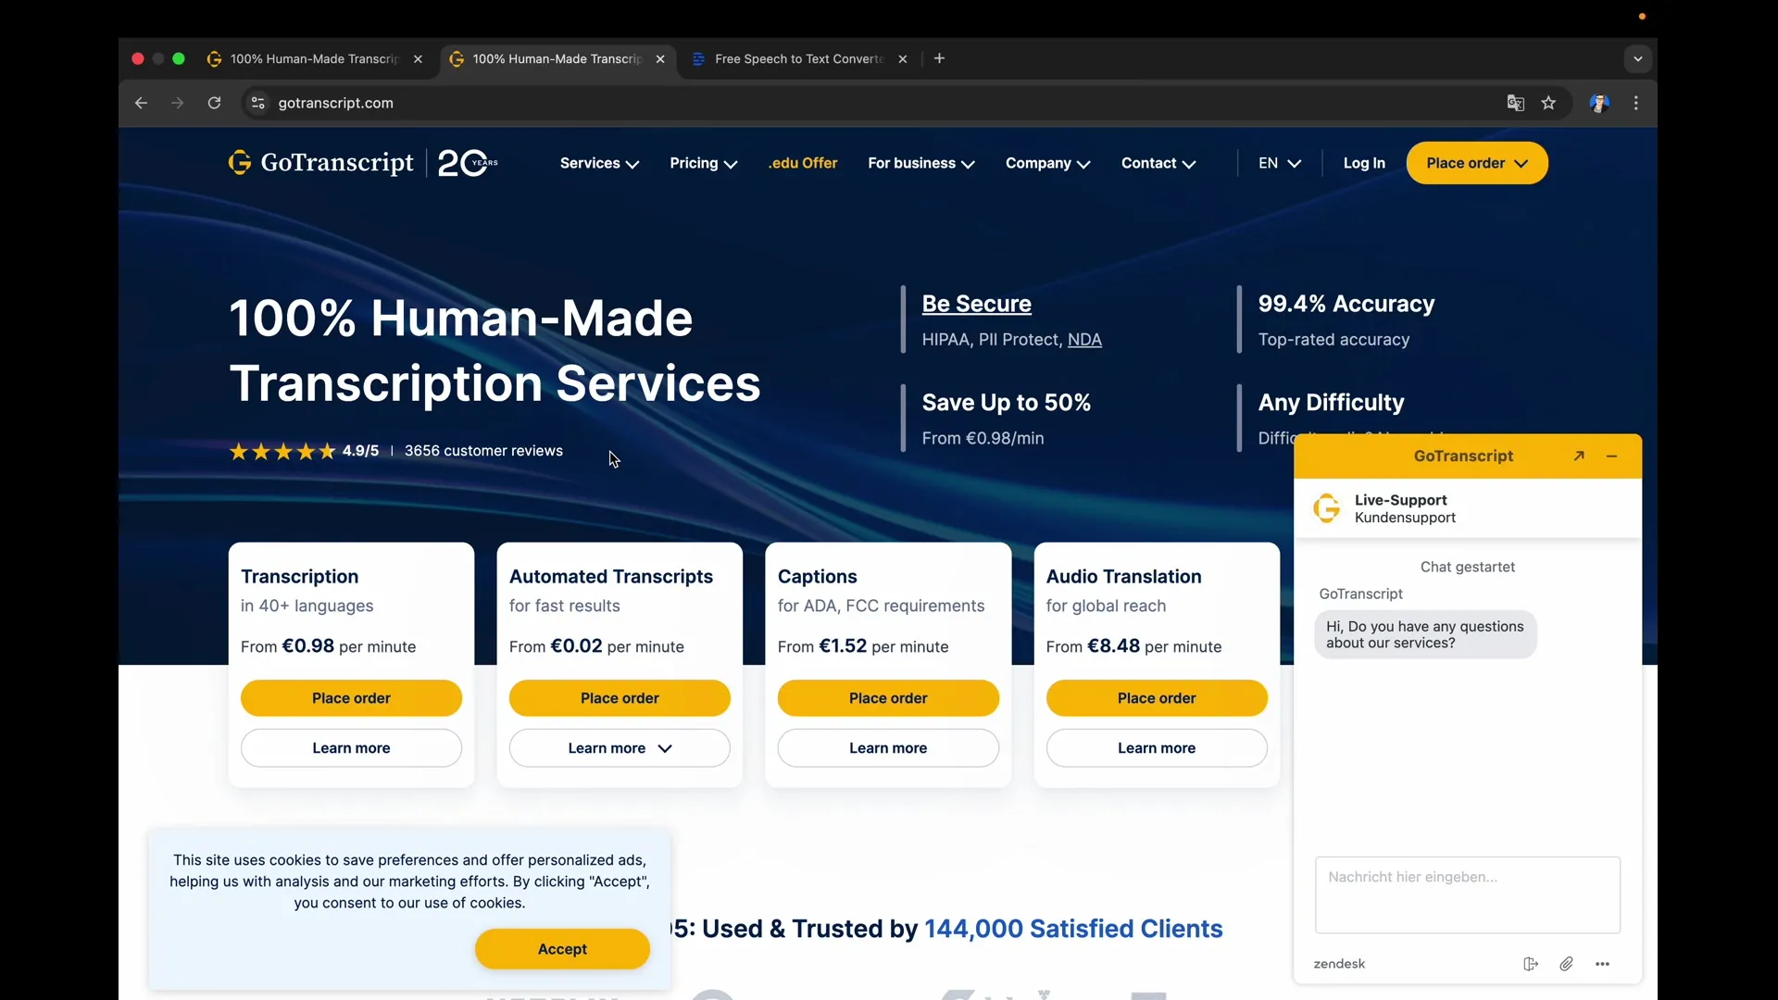Open Chrome three-dot menu
This screenshot has width=1778, height=1000.
(x=1636, y=104)
